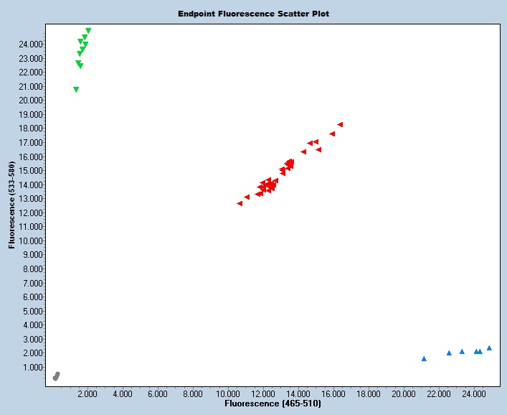Click the 1.000 tick on the y-axis
The image size is (507, 415).
click(34, 368)
